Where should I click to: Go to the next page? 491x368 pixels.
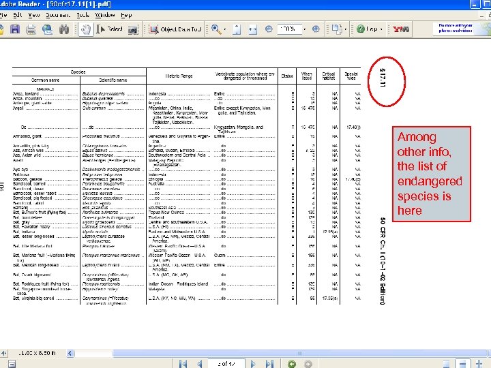click(x=253, y=364)
